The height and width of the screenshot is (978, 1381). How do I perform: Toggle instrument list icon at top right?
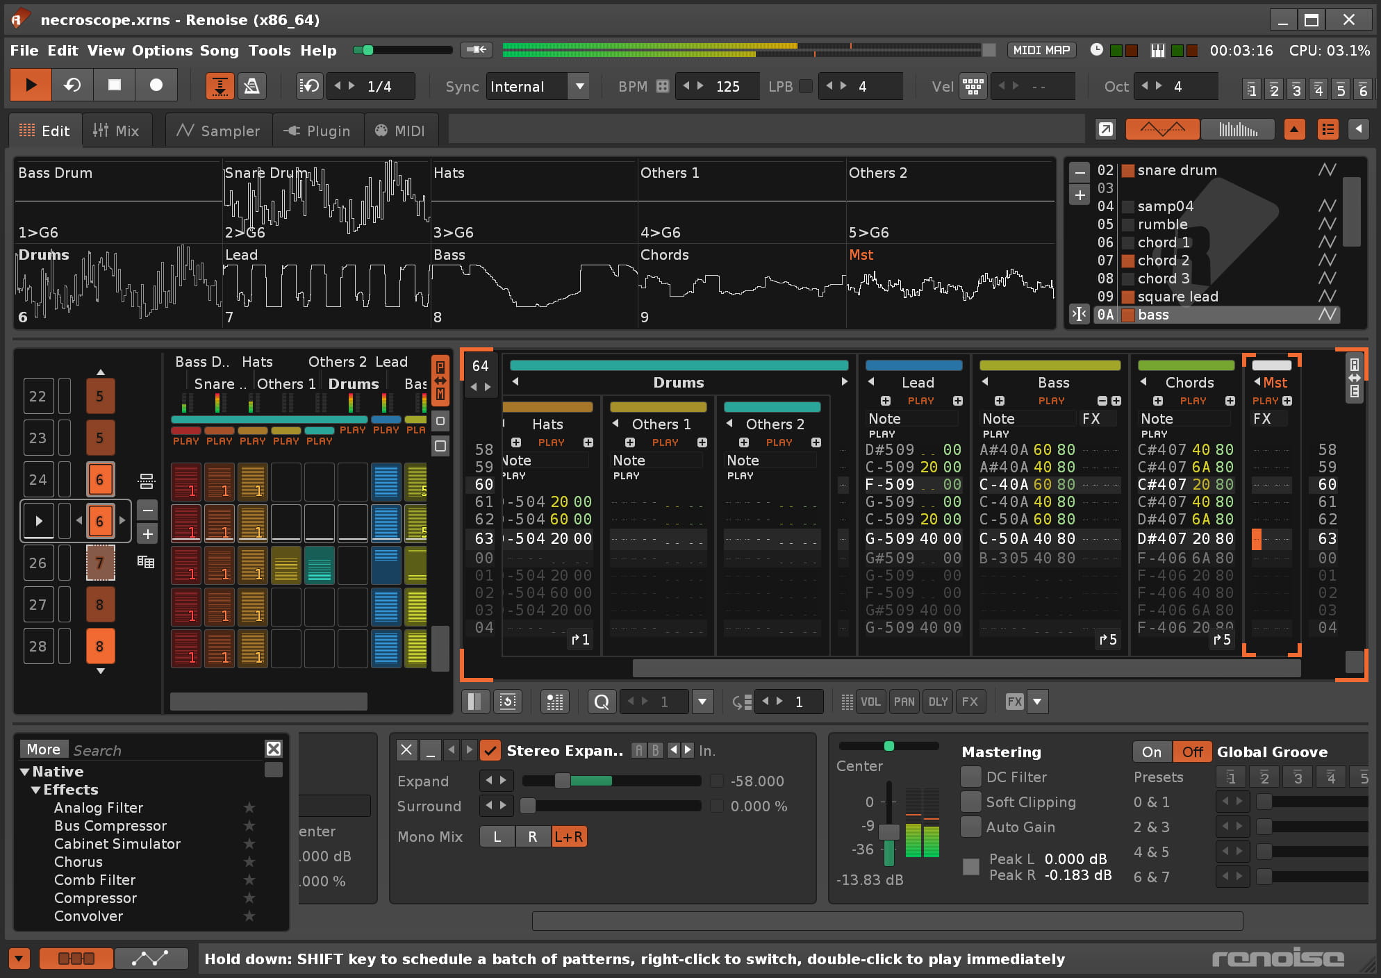pos(1328,129)
